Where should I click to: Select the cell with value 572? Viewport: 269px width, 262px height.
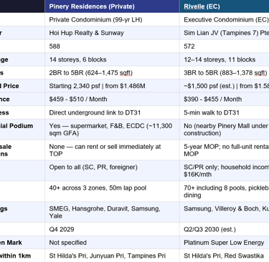[225, 47]
